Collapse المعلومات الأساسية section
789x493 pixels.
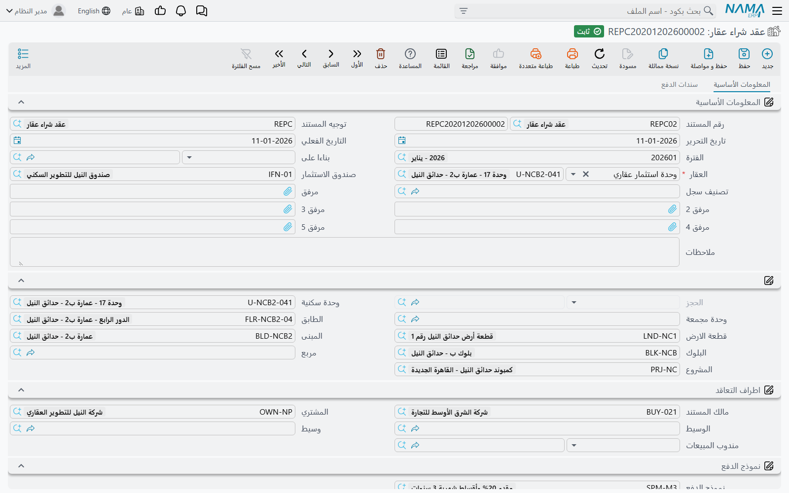click(x=21, y=102)
